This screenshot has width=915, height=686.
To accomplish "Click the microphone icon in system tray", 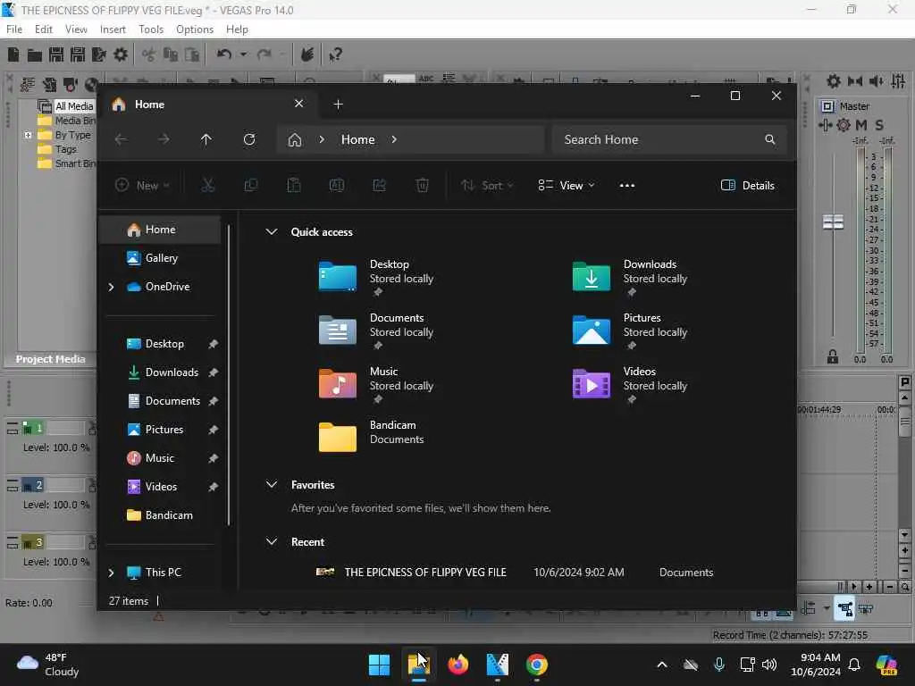I will (719, 665).
